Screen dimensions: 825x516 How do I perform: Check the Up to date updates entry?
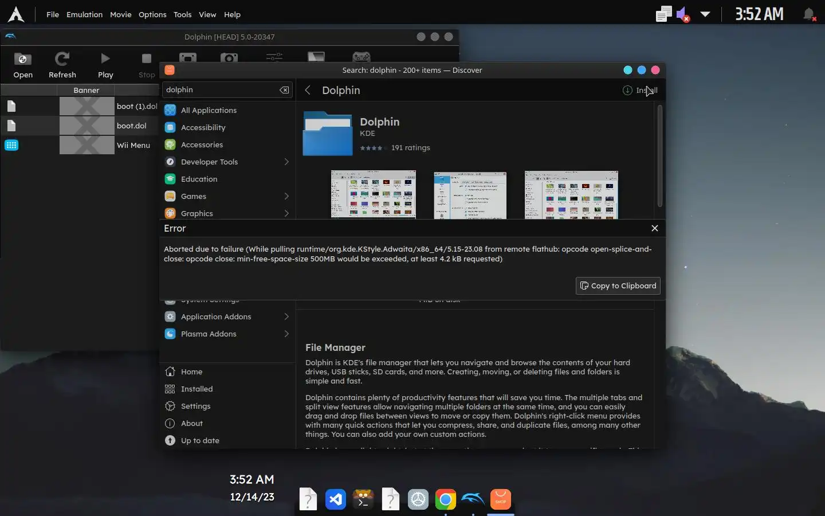[227, 440]
